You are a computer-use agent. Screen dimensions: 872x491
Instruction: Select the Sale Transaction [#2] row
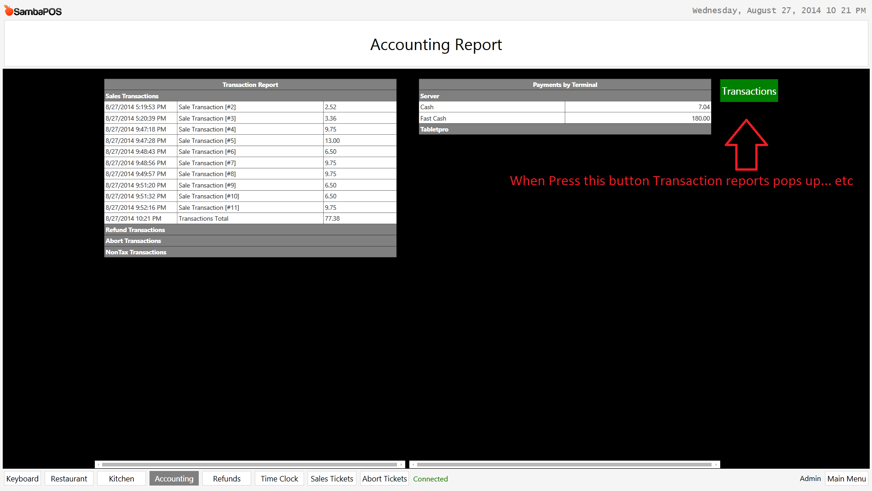click(250, 106)
